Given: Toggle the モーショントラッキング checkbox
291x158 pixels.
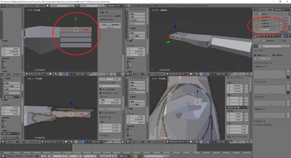Looking at the screenshot, I should tap(103, 9).
